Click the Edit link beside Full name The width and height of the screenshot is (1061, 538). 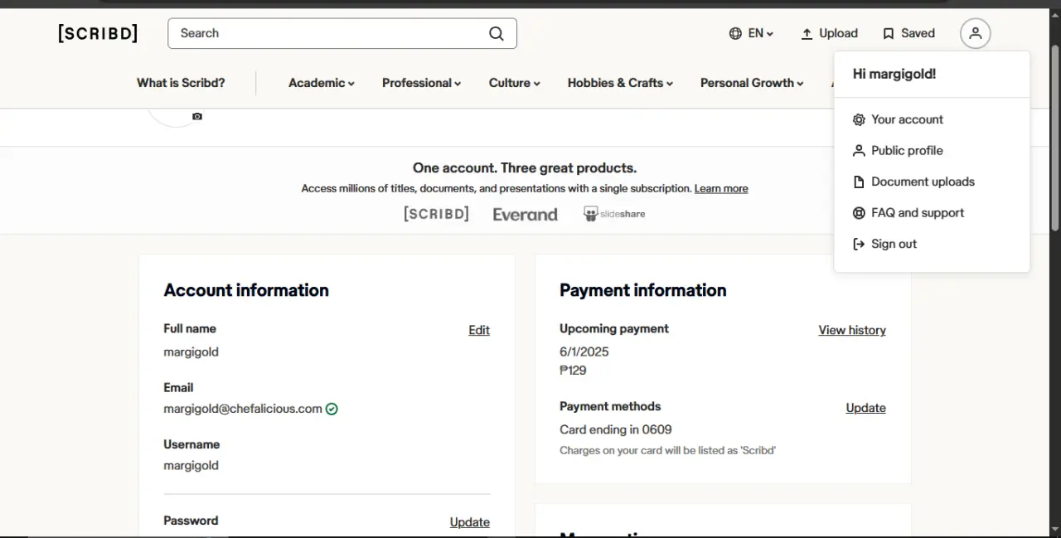[x=479, y=330]
